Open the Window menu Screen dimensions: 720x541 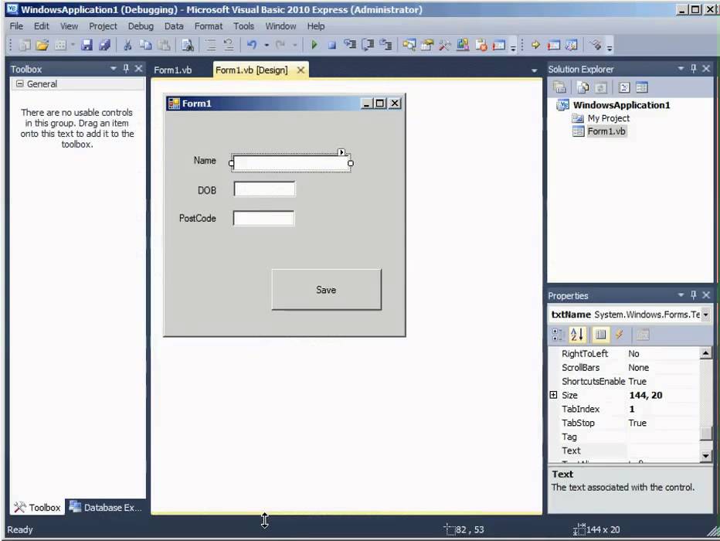click(280, 26)
